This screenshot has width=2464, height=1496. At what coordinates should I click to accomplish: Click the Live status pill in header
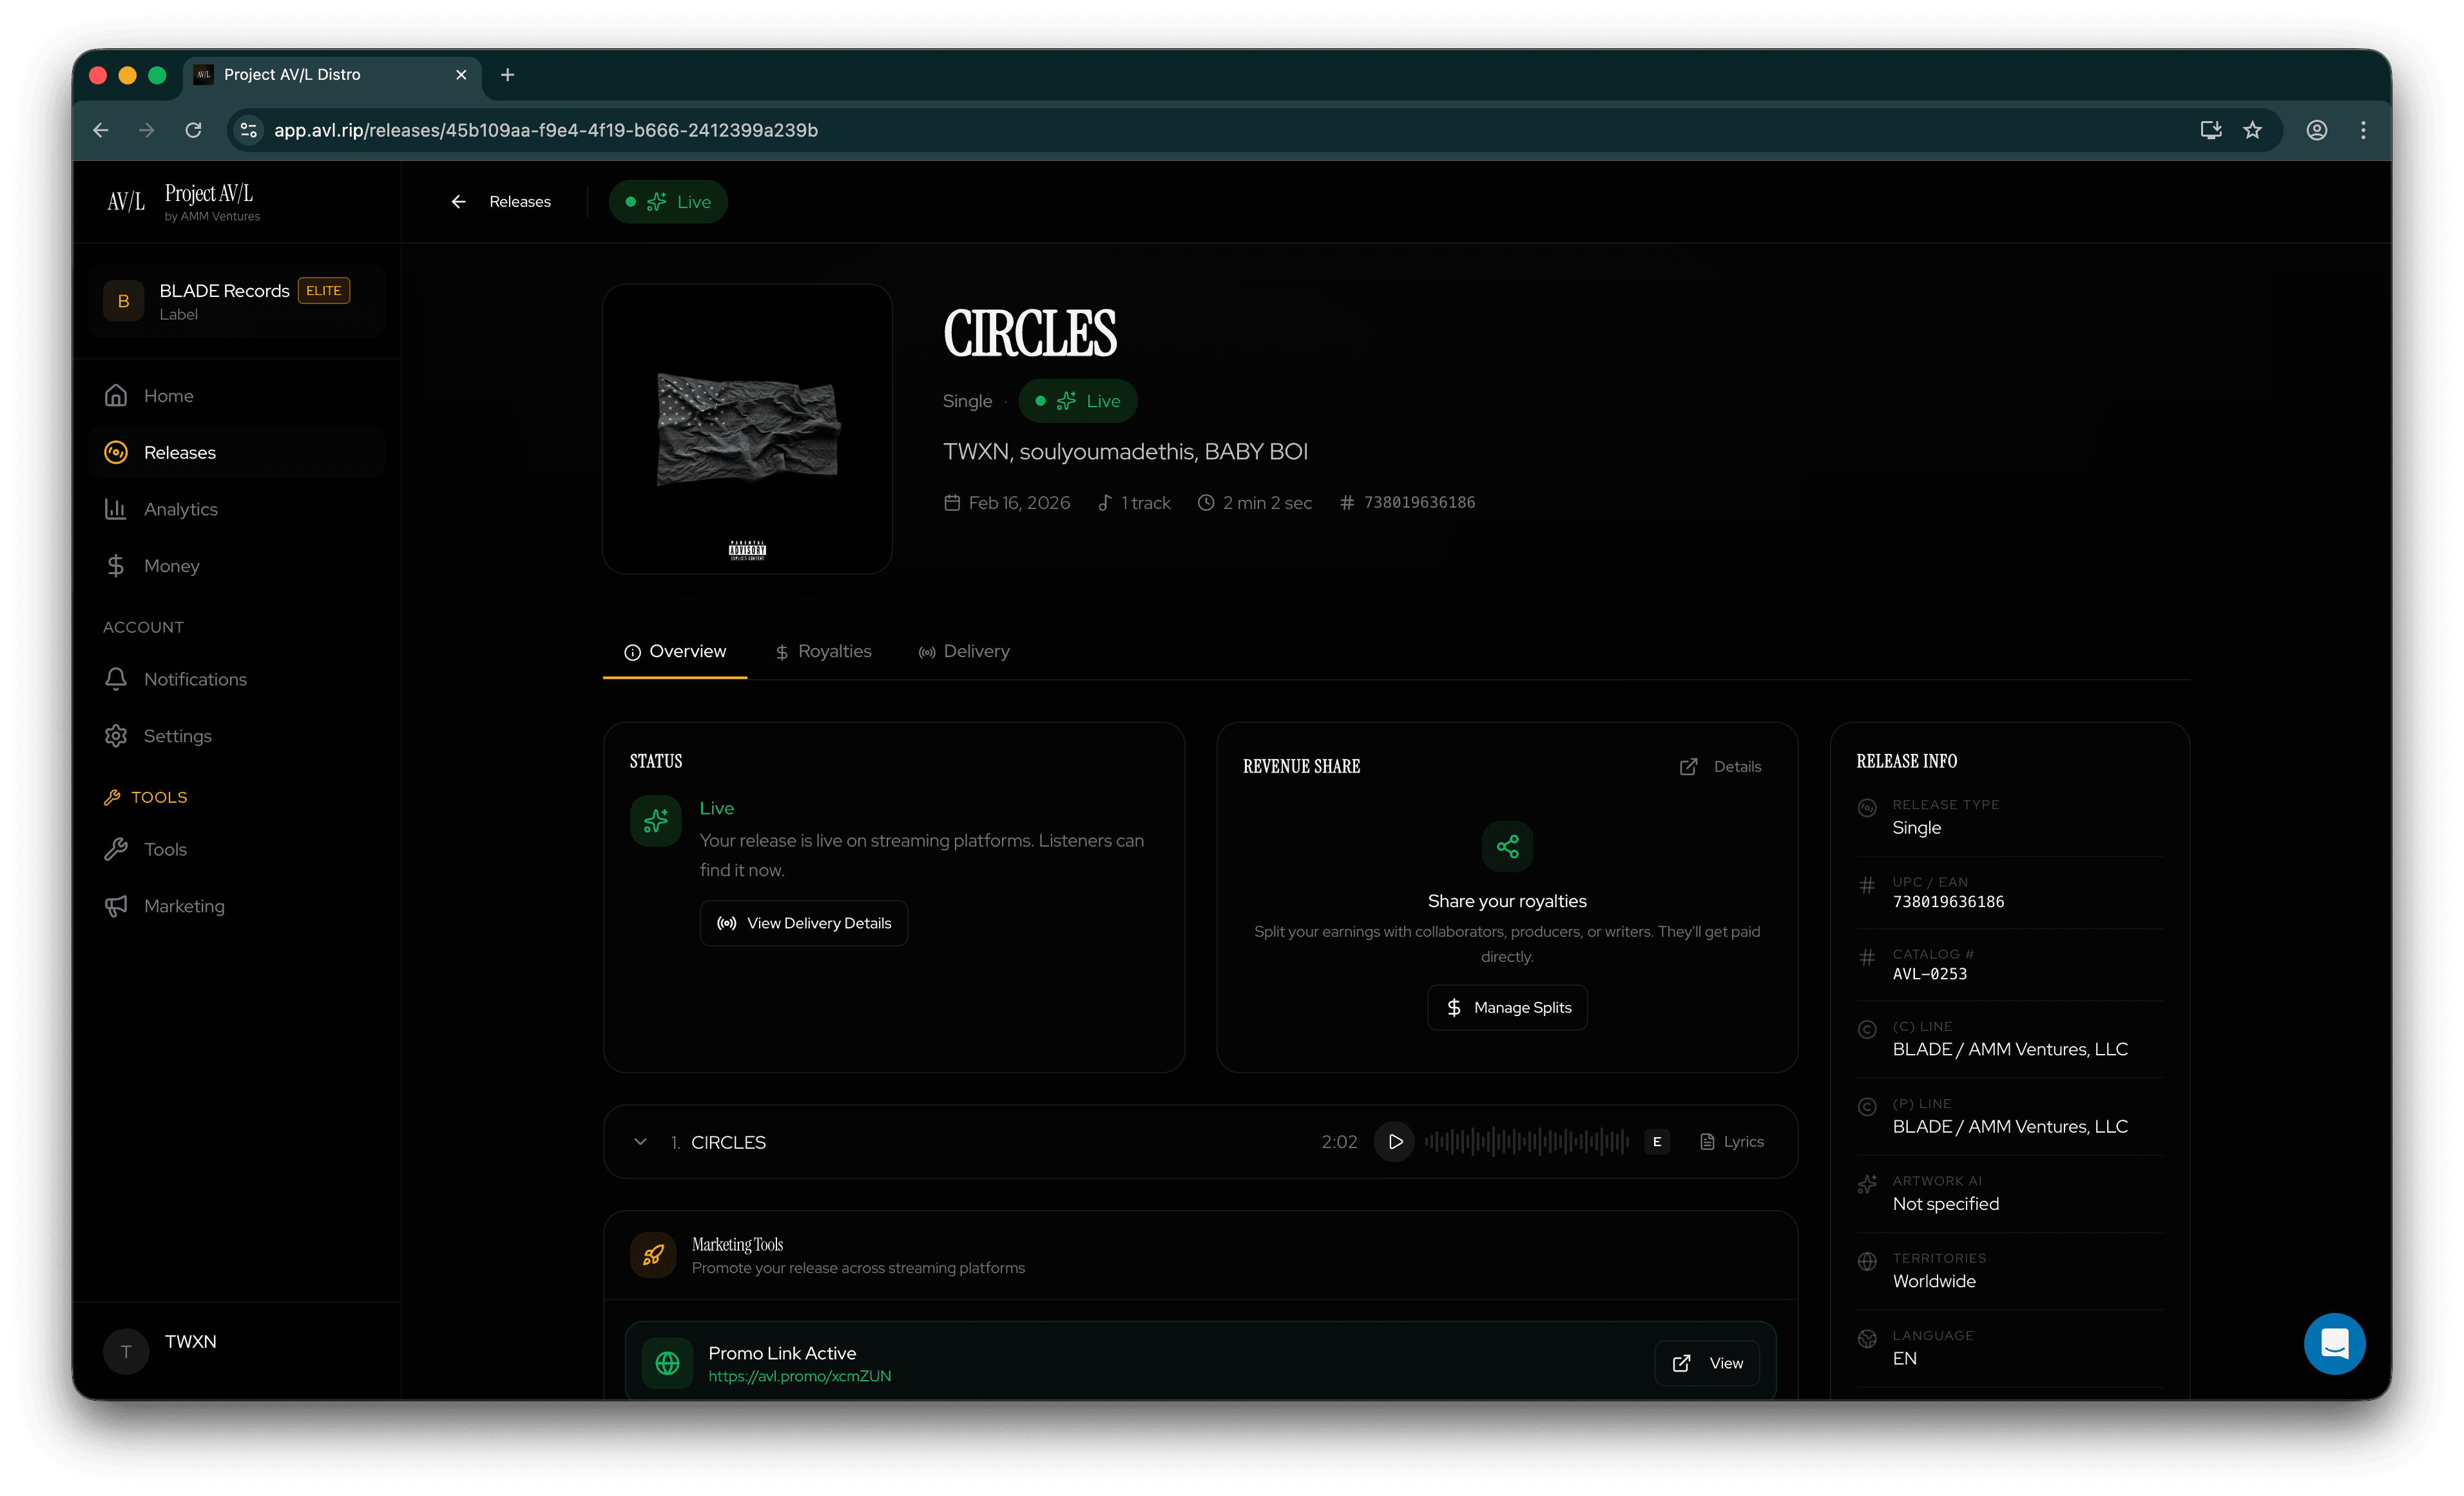tap(668, 202)
